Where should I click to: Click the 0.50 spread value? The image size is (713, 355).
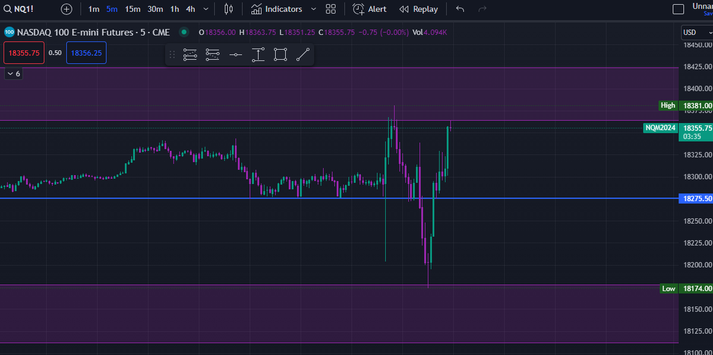pos(55,53)
